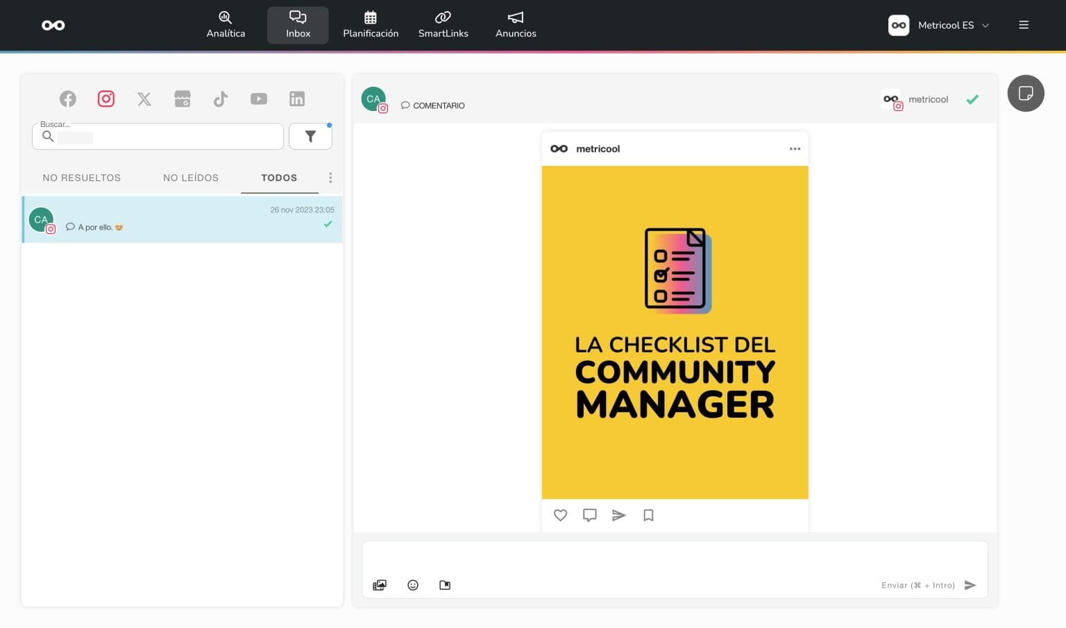Attach an image in the reply box

(x=380, y=585)
